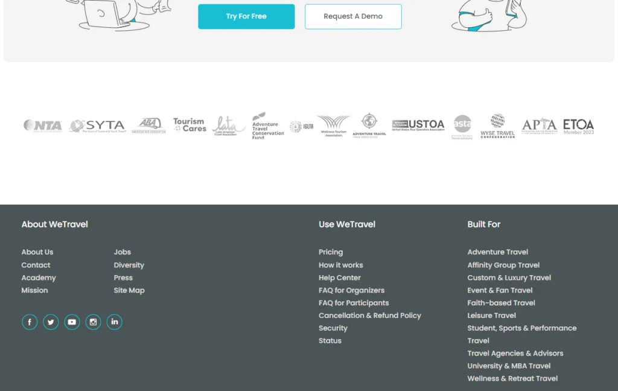This screenshot has height=391, width=618.
Task: Open the Leisure Travel link
Action: 492,316
